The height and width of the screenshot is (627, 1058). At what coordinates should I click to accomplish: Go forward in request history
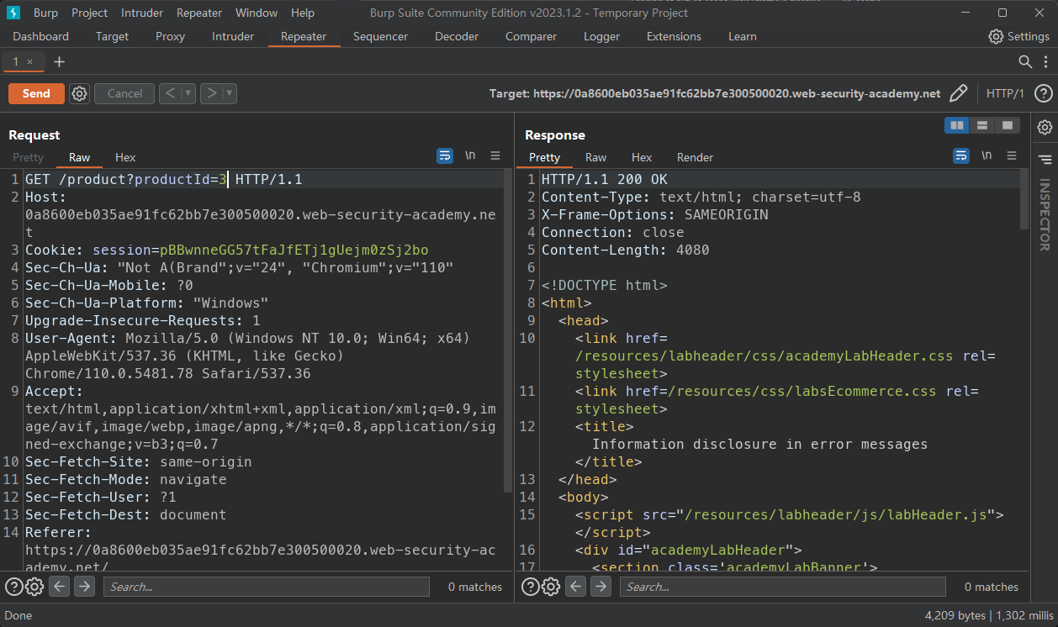click(x=211, y=93)
